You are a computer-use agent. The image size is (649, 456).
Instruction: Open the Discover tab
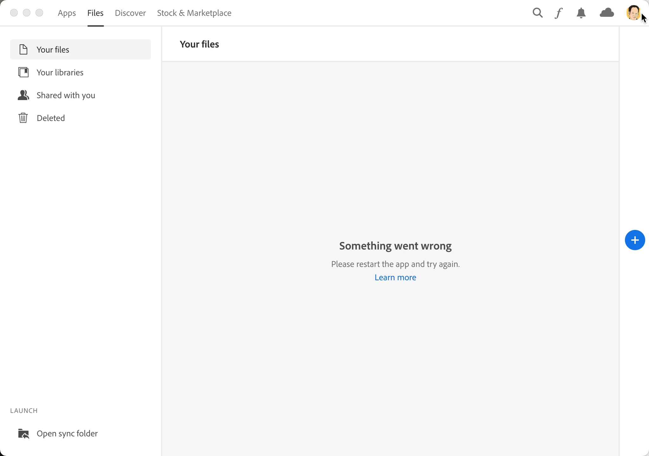pos(130,13)
